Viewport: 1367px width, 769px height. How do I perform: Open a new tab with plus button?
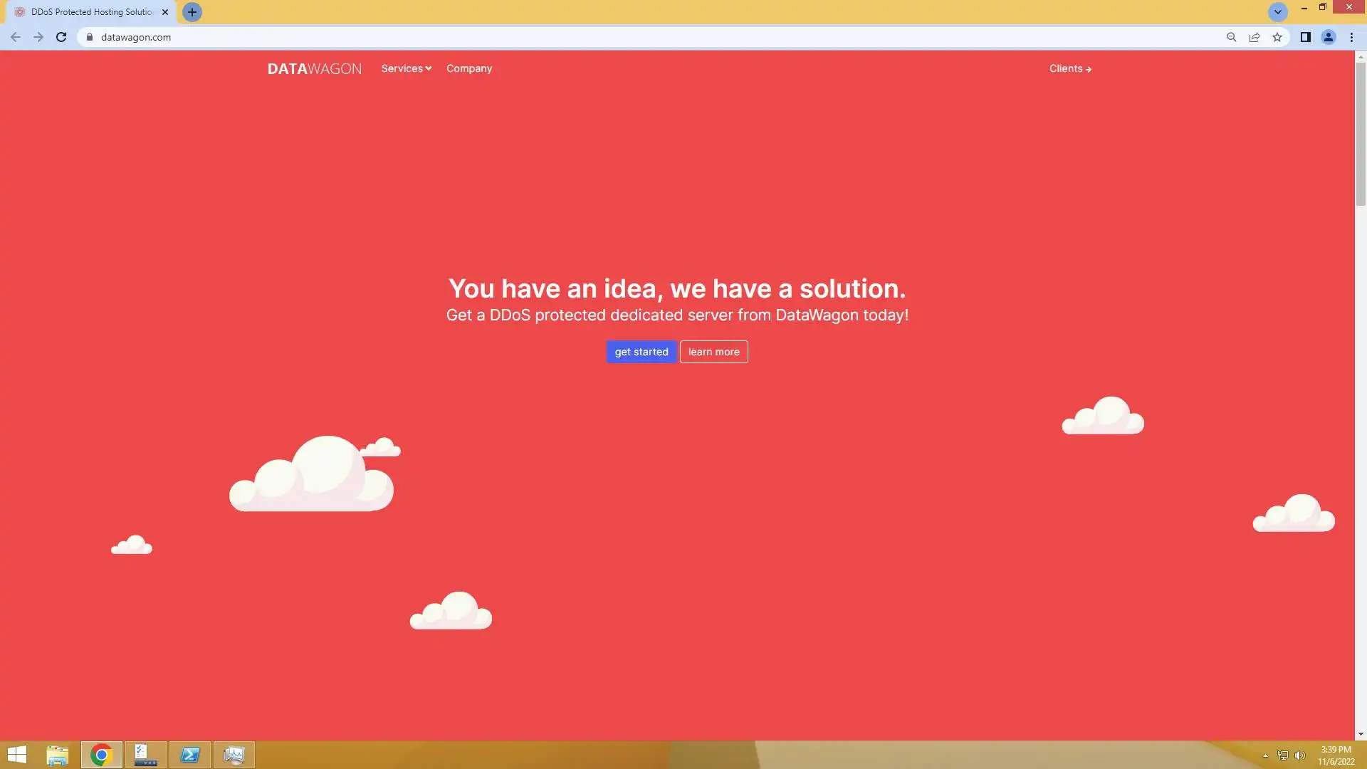click(x=192, y=12)
